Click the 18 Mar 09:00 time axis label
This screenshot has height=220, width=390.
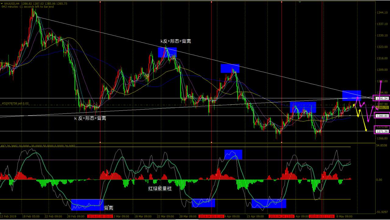click(143, 216)
